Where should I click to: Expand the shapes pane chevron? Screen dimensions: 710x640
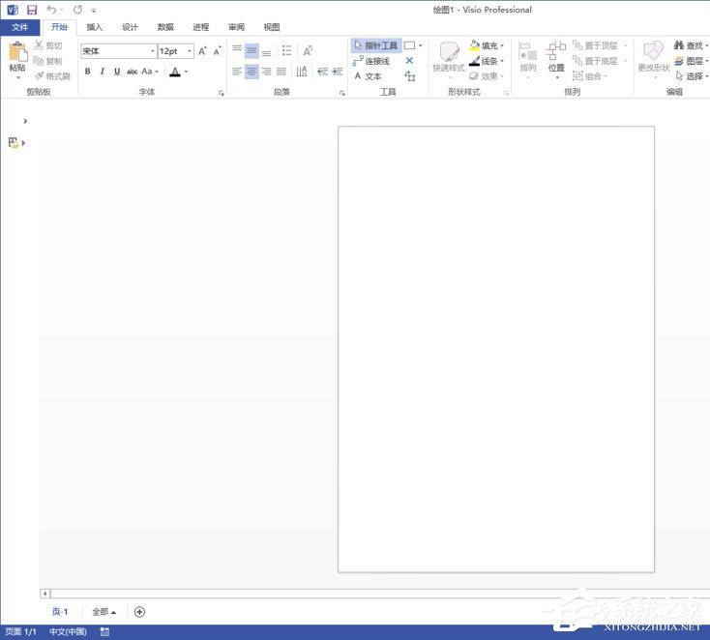(24, 121)
